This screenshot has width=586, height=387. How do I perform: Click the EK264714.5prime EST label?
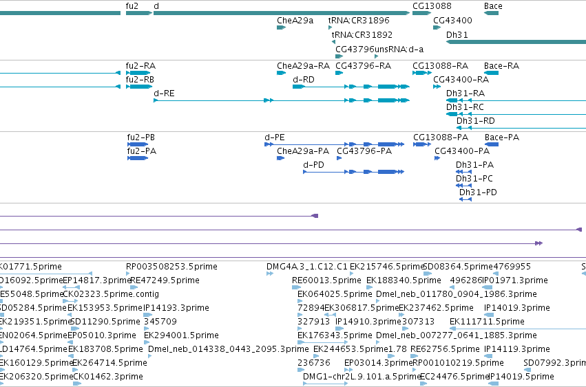pos(110,363)
